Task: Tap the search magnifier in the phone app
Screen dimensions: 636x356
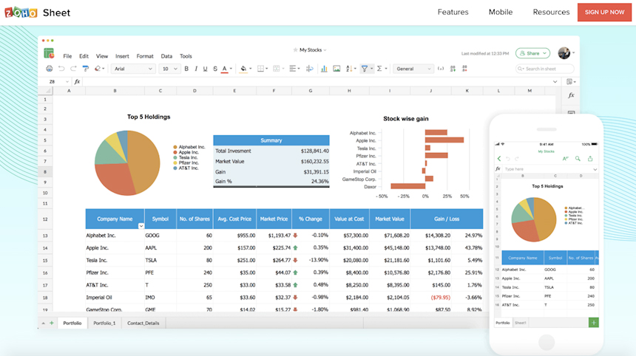Action: point(578,158)
